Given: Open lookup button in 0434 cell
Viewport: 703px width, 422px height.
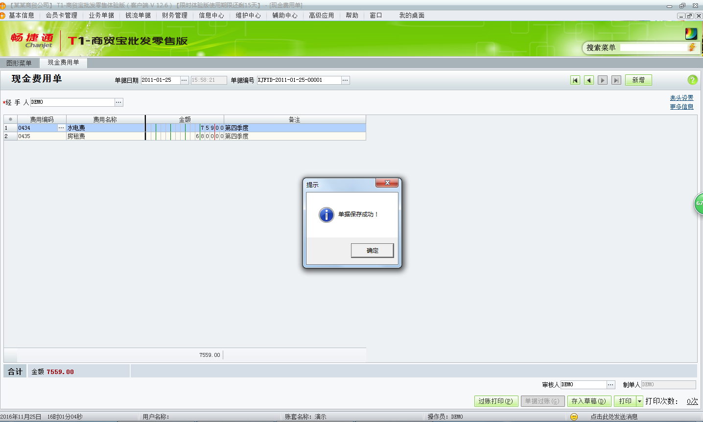Looking at the screenshot, I should tap(61, 128).
